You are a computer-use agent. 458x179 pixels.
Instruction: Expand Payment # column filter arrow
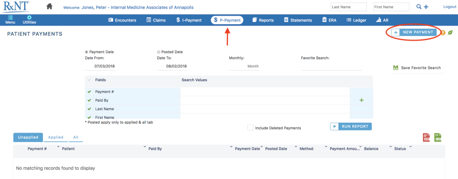coord(58,146)
